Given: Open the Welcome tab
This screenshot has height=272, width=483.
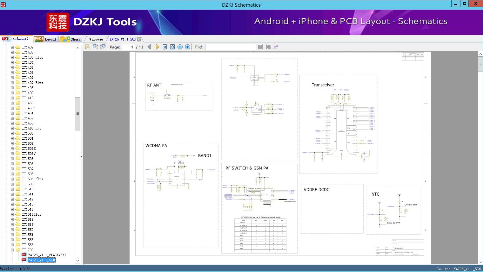Looking at the screenshot, I should (x=96, y=39).
